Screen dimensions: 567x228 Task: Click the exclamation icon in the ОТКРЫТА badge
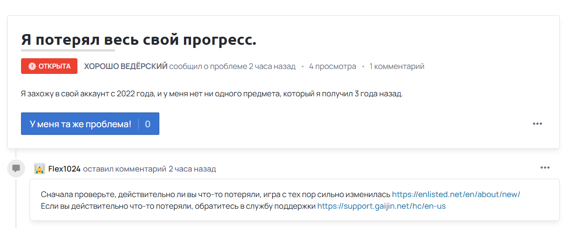32,66
